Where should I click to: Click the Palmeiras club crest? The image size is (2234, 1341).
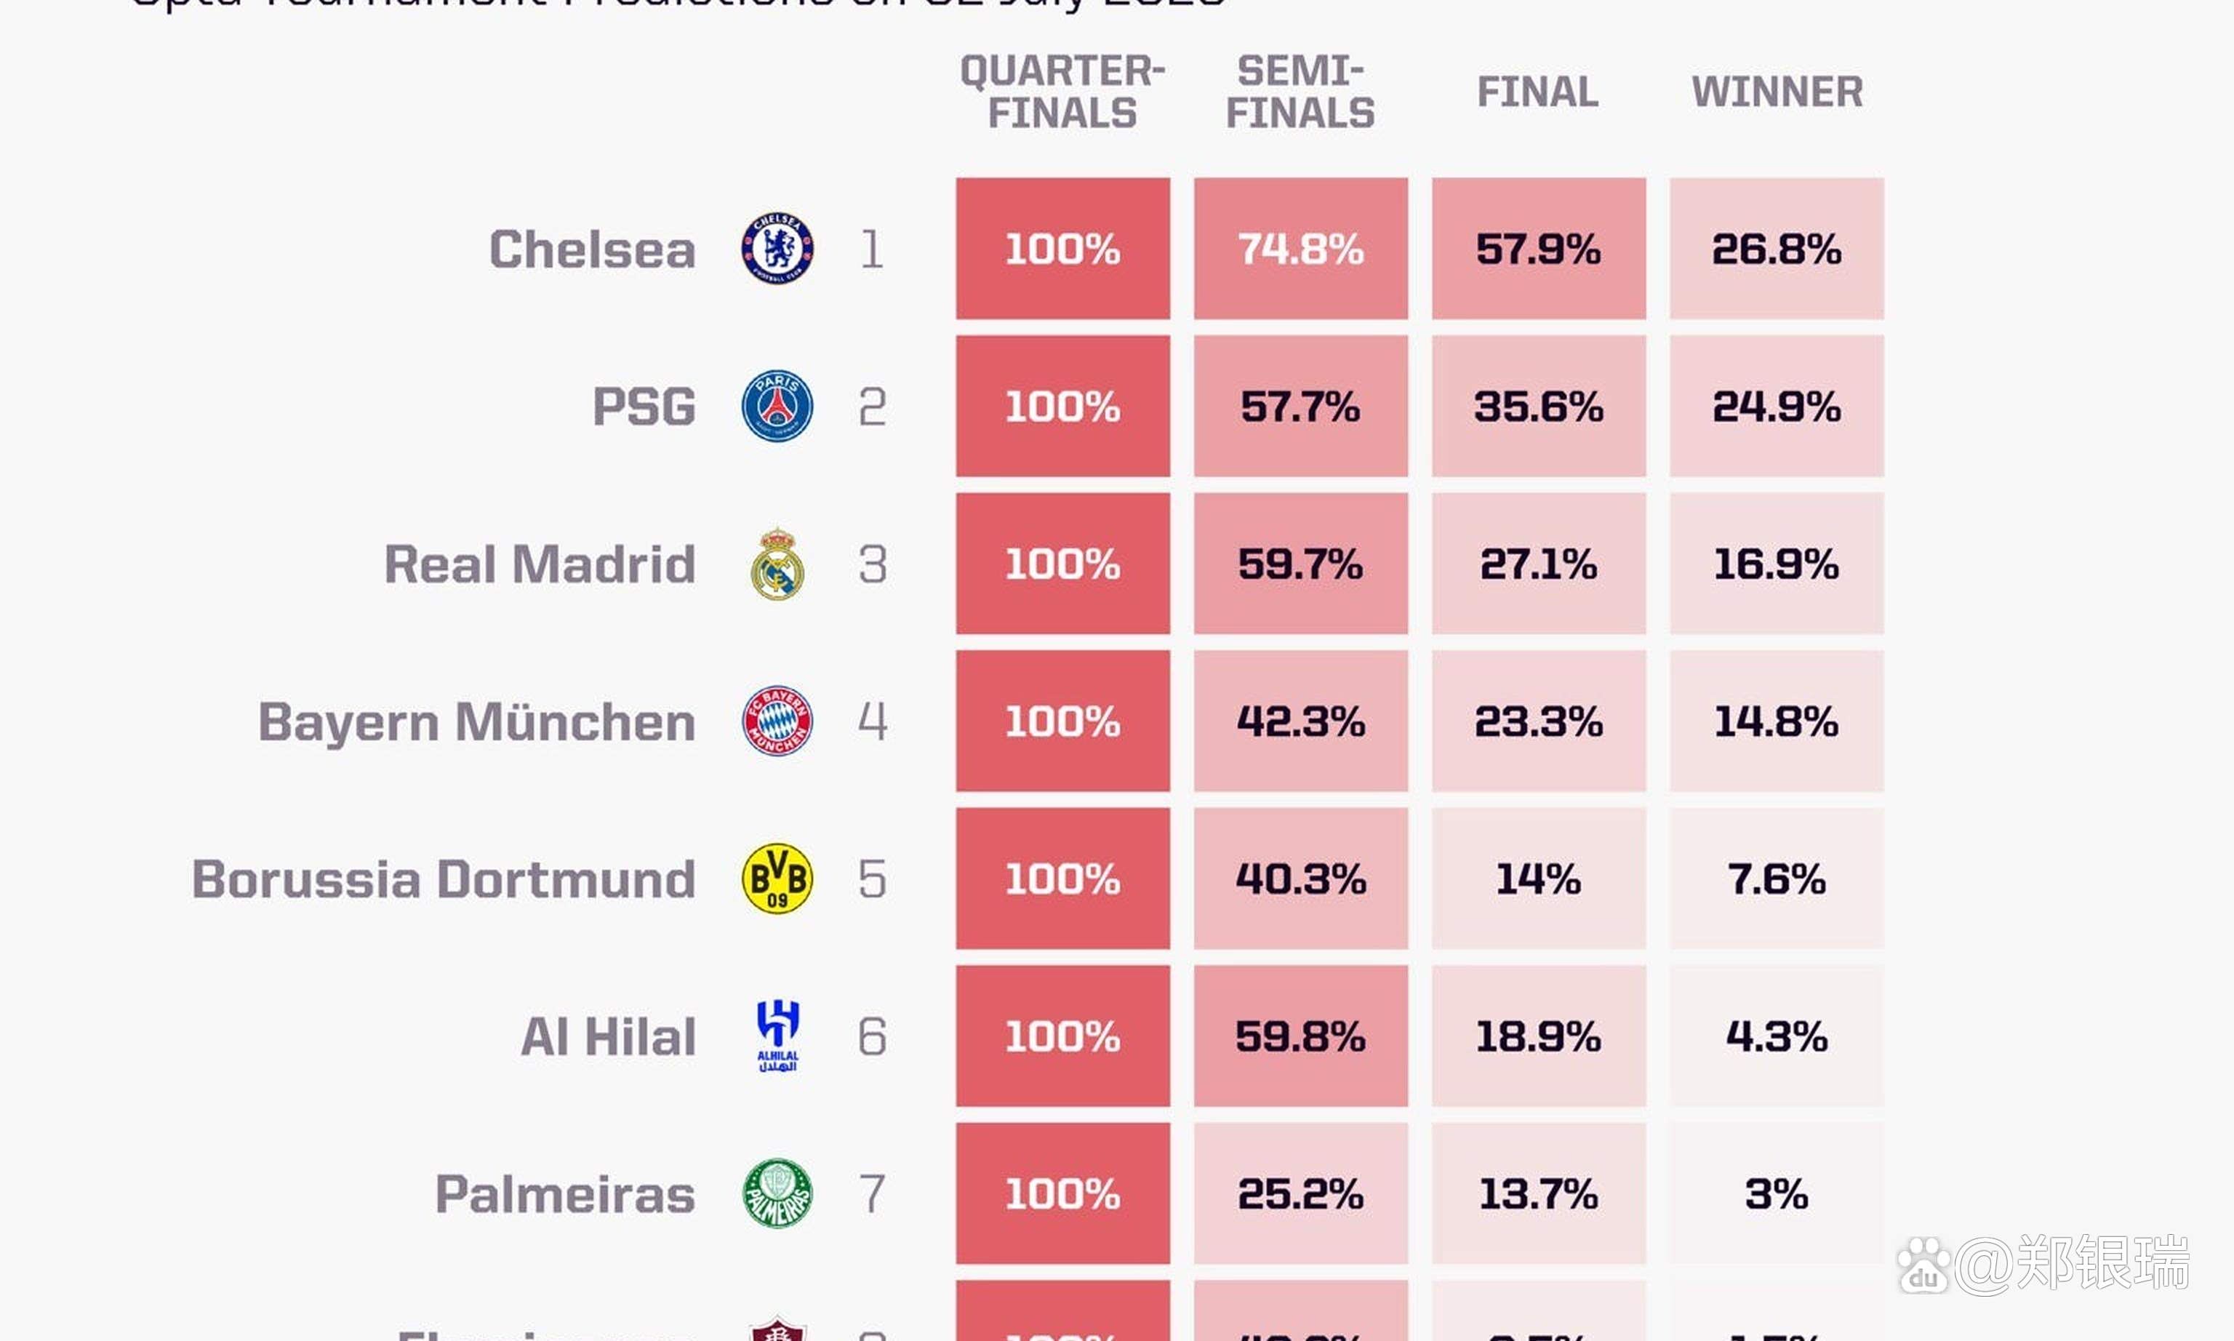(777, 1193)
